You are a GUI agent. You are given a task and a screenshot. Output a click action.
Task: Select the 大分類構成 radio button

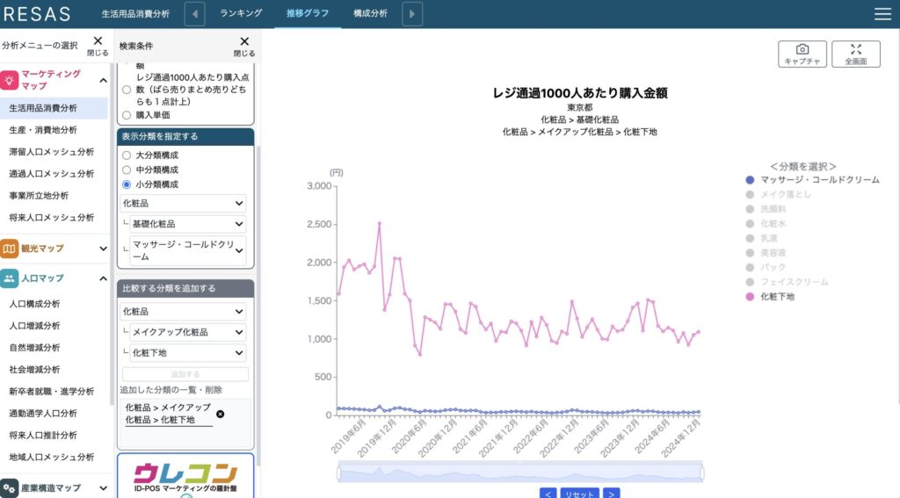(127, 155)
